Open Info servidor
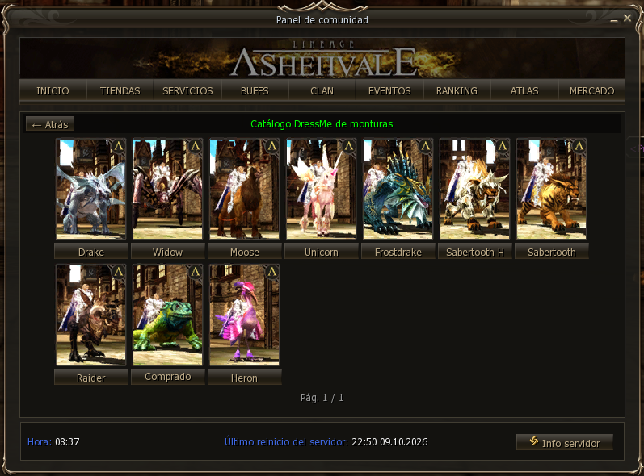The image size is (644, 476). [565, 442]
